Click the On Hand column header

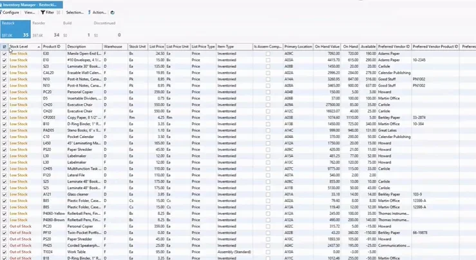pyautogui.click(x=350, y=46)
